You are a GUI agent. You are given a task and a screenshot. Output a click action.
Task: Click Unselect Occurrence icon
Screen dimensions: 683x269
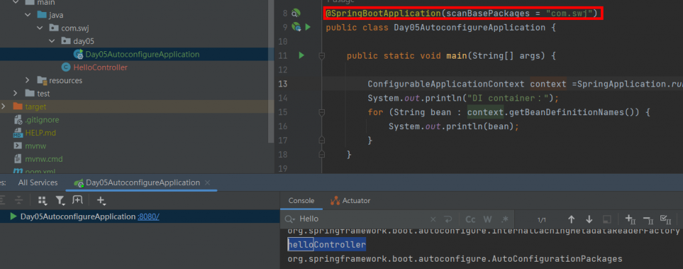648,219
